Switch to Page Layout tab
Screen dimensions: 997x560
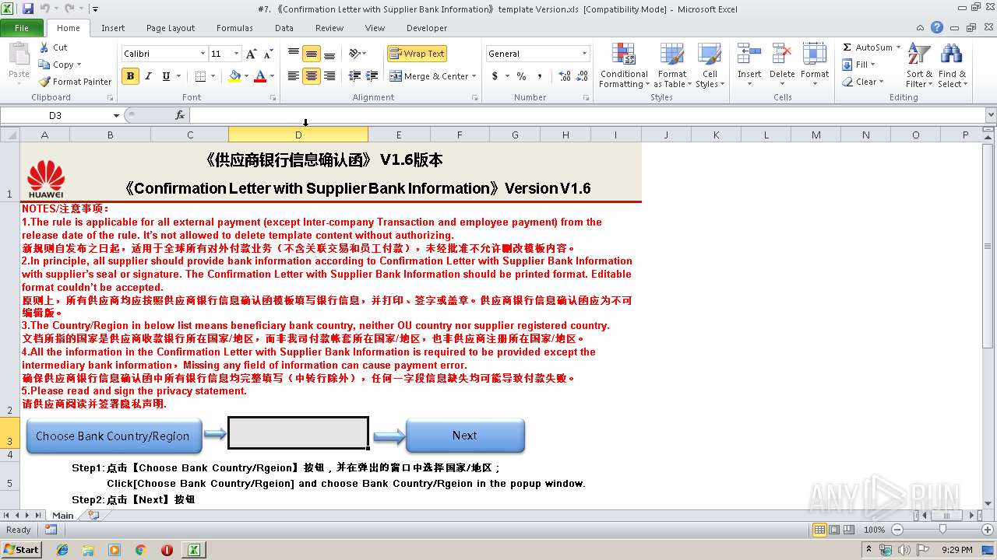[171, 28]
